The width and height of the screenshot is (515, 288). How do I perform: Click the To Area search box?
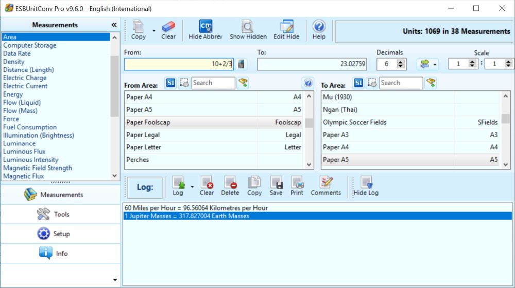(x=401, y=83)
